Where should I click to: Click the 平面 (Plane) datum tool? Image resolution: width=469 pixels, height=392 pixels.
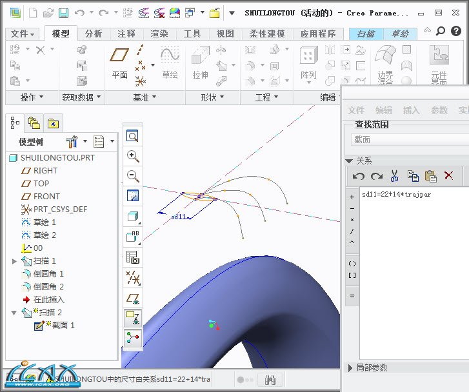click(119, 63)
